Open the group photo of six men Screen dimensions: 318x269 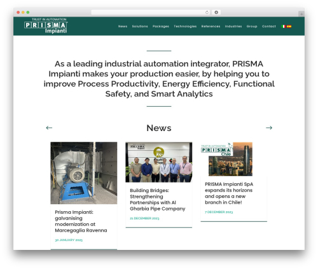coord(159,162)
